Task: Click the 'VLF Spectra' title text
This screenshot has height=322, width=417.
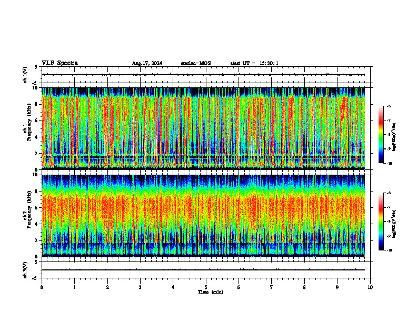Action: coord(59,63)
